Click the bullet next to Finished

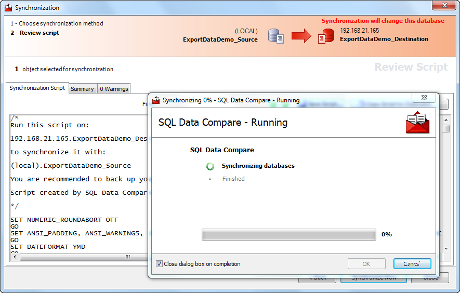tap(210, 179)
